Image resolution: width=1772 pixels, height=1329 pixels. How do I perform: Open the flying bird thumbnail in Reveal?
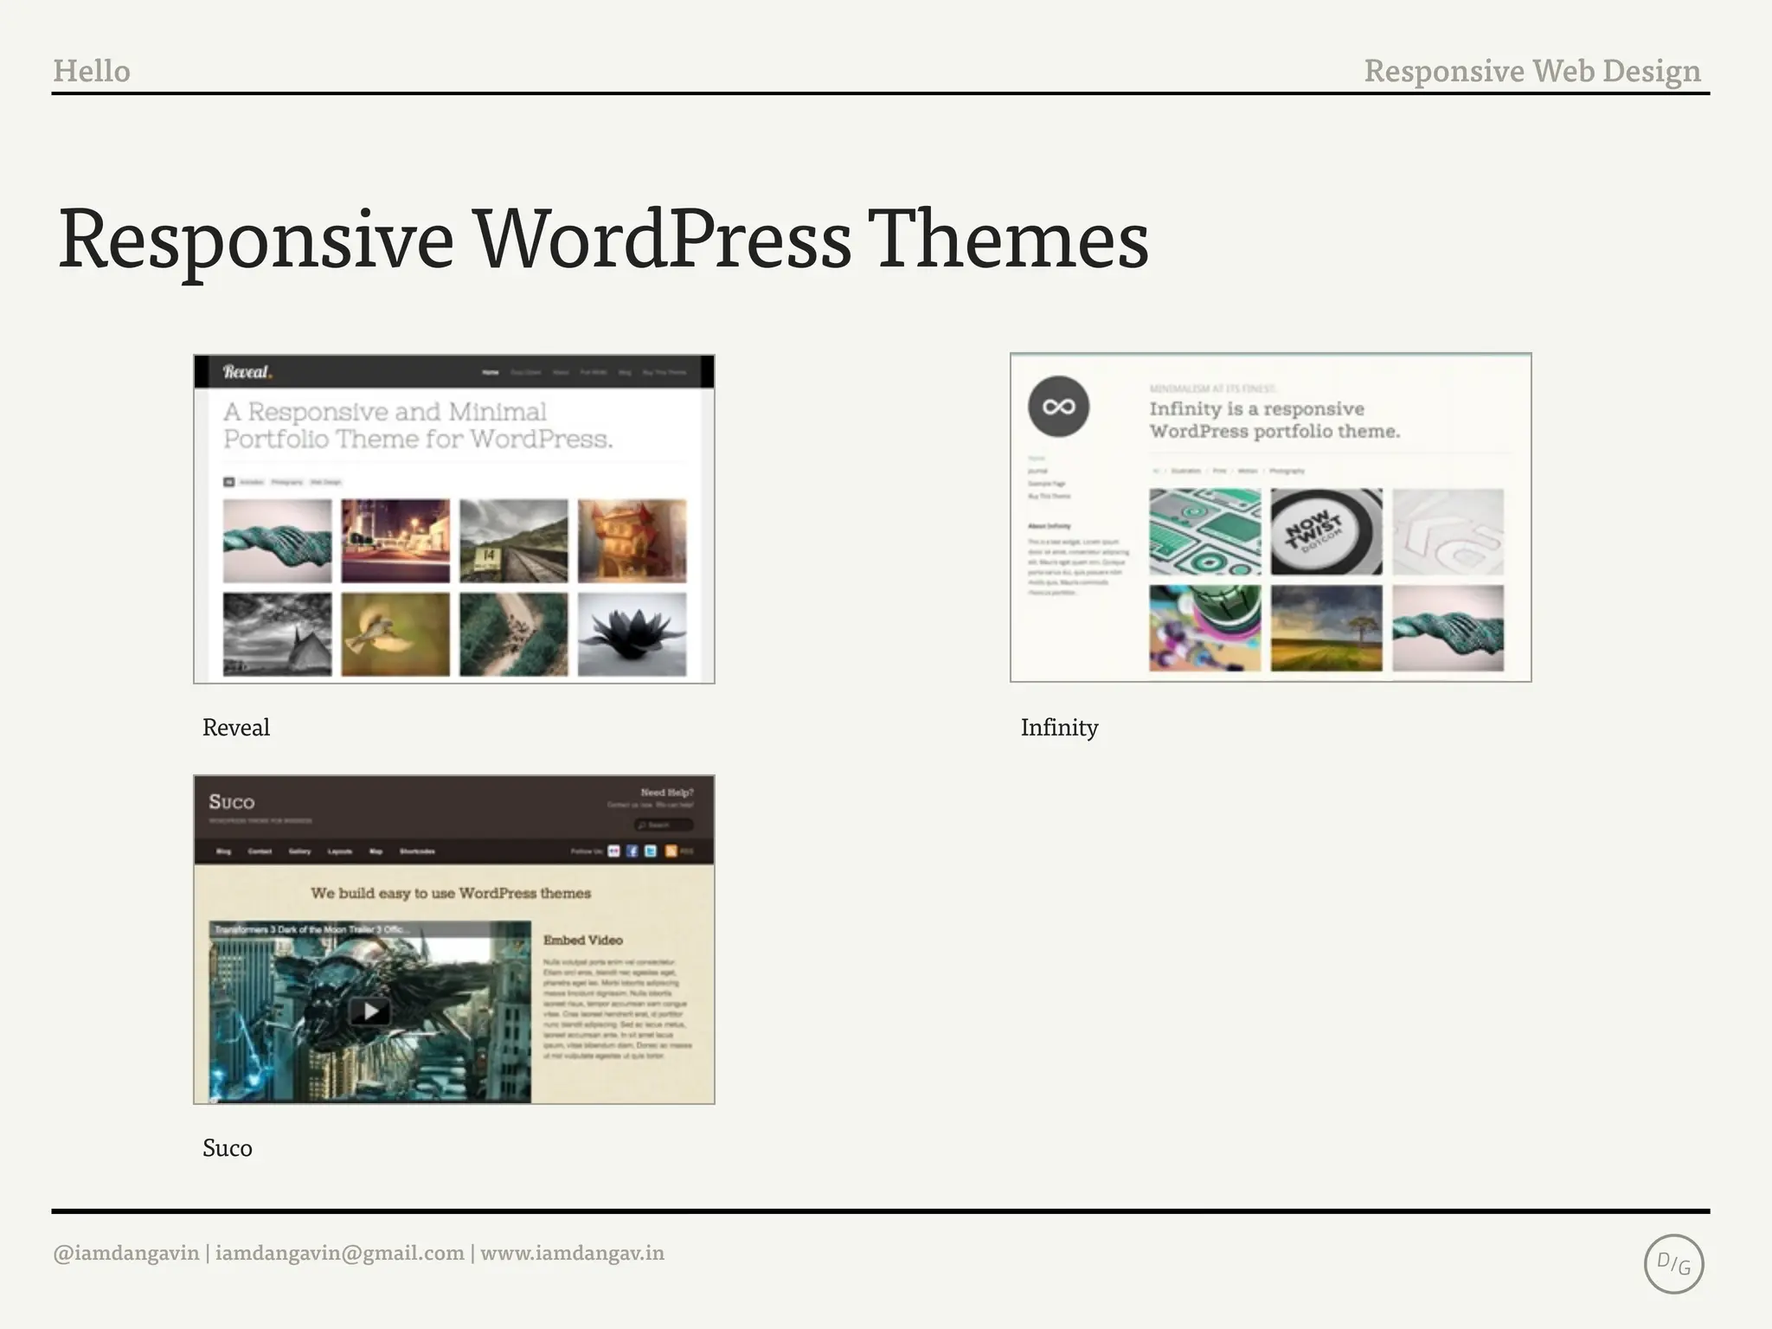pyautogui.click(x=395, y=634)
